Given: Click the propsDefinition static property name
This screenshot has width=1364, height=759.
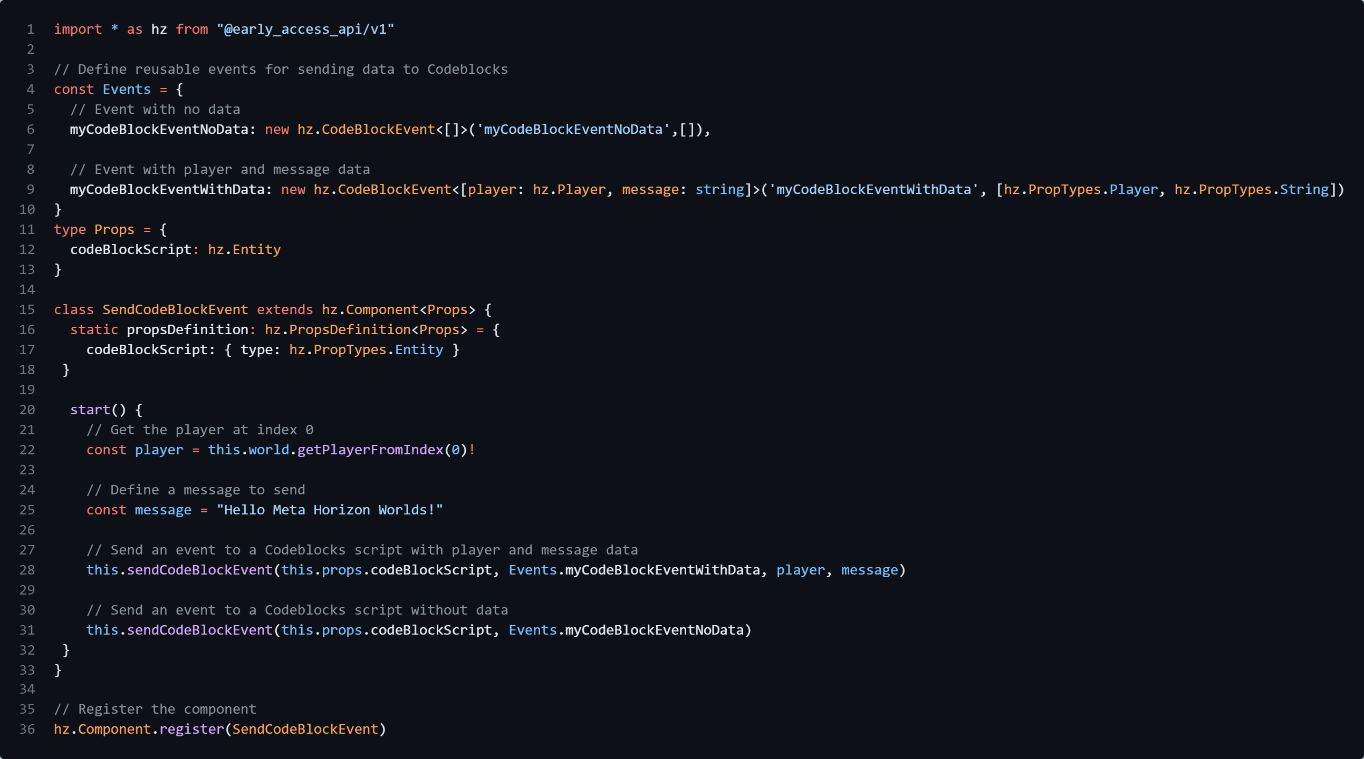Looking at the screenshot, I should (x=187, y=330).
